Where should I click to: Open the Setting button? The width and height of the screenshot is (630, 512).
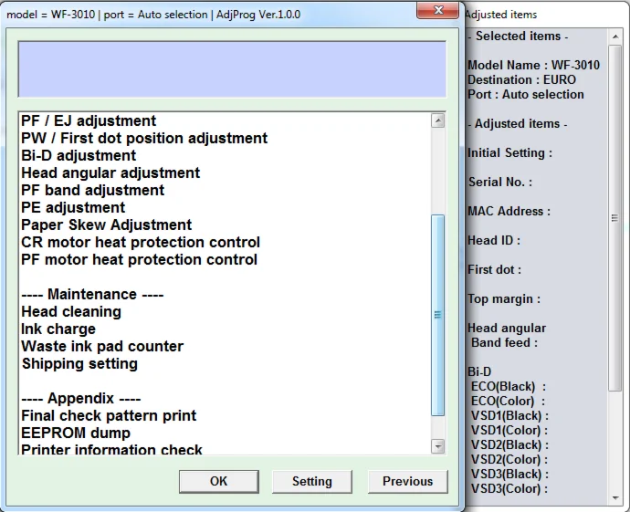coord(311,481)
